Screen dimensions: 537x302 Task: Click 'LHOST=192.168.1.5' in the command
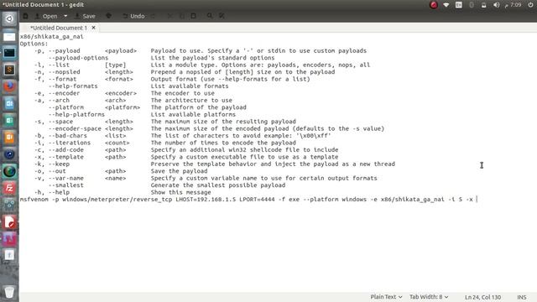coord(206,200)
